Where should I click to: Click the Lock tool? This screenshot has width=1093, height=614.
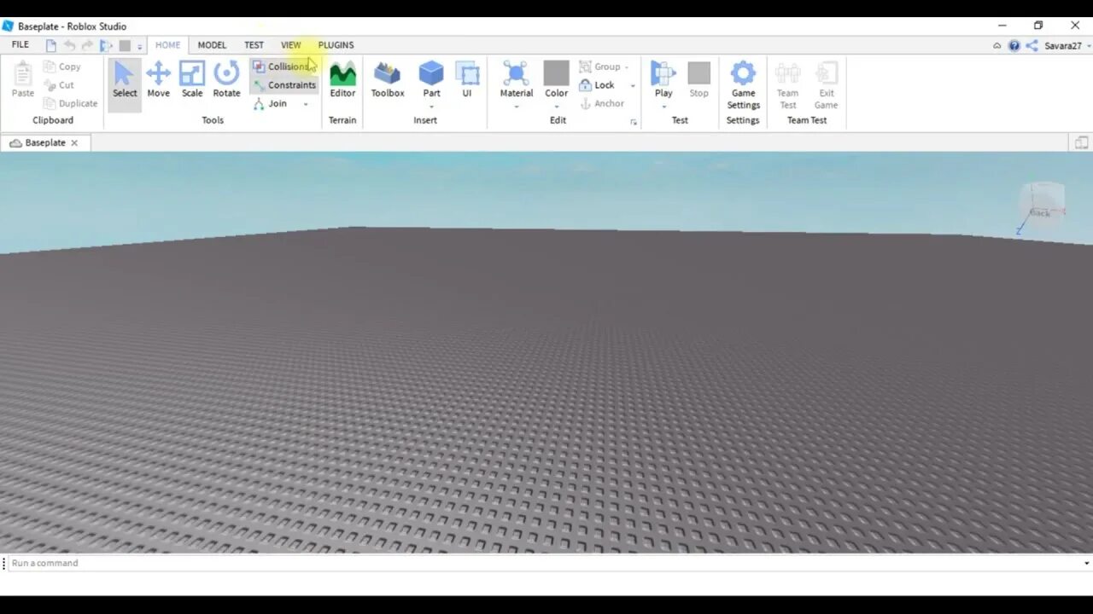pos(597,85)
